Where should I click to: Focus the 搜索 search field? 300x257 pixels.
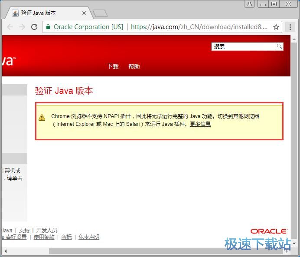[x=243, y=46]
